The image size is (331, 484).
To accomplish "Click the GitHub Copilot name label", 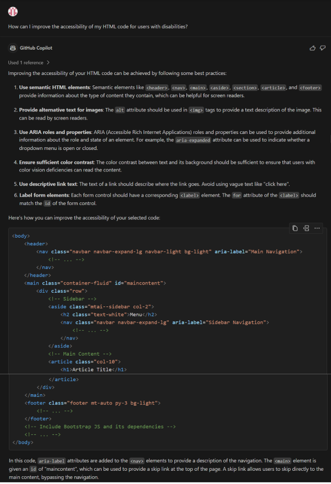I will [36, 48].
